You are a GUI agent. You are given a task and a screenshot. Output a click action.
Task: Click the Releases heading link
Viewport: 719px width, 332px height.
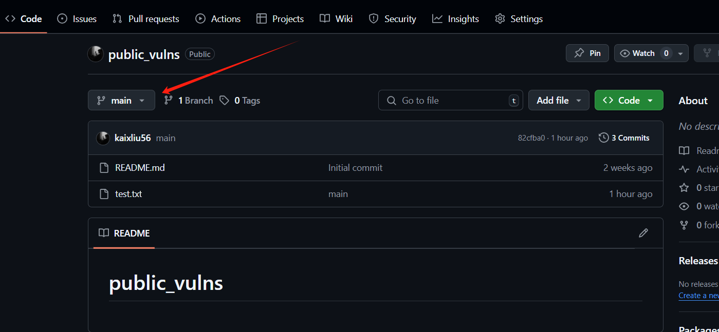coord(698,261)
